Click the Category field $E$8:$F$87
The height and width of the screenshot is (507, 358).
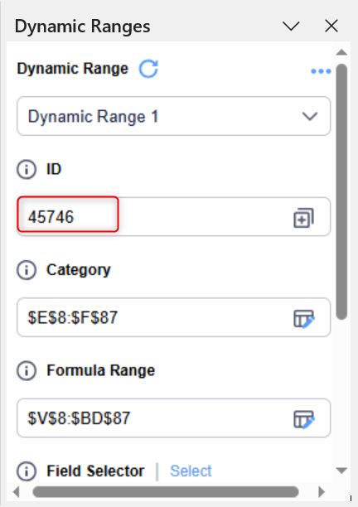(174, 317)
